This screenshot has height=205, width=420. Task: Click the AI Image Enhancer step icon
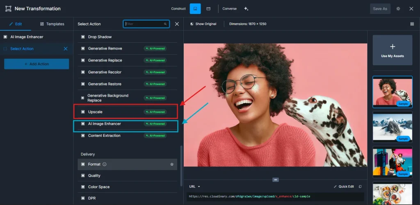point(5,37)
